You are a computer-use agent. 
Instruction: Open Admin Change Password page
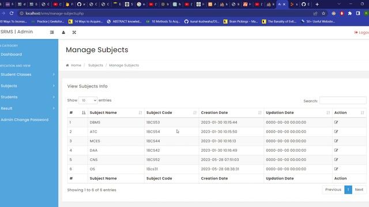(24, 120)
